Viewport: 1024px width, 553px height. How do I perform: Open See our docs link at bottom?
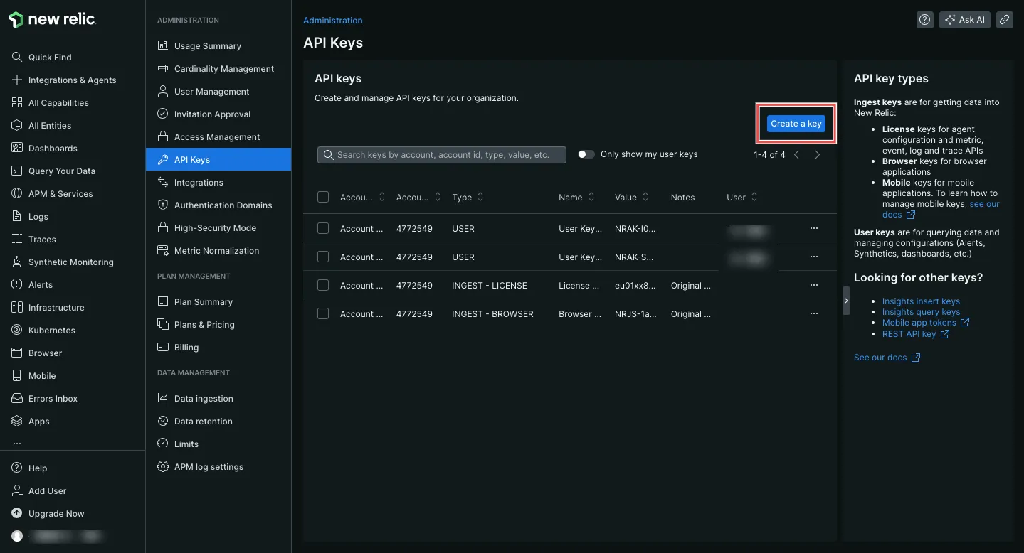coord(887,358)
